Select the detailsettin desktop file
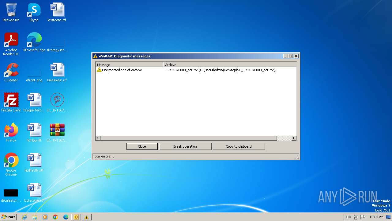Screen dimensions: 392x221 point(11,195)
